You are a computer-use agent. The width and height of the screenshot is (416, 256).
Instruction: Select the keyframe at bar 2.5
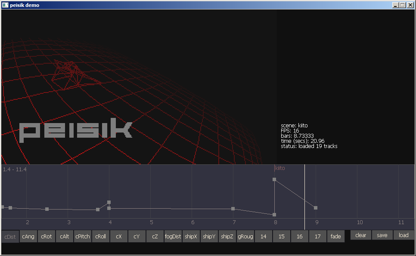[47, 209]
